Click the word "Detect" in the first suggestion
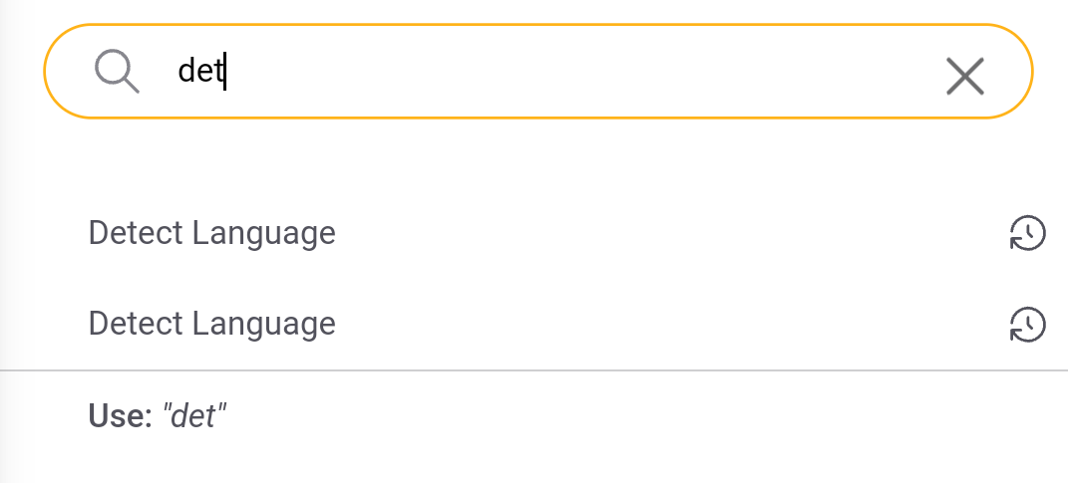Screen dimensions: 1068x483 (136, 233)
